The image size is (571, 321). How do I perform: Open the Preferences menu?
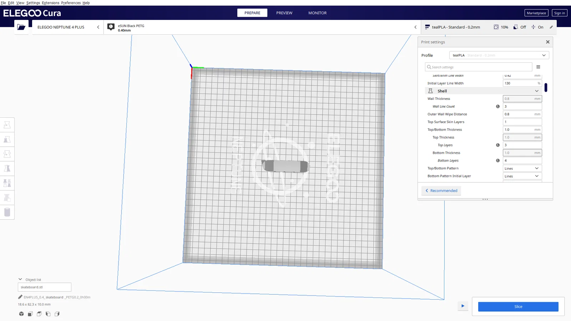(x=71, y=3)
